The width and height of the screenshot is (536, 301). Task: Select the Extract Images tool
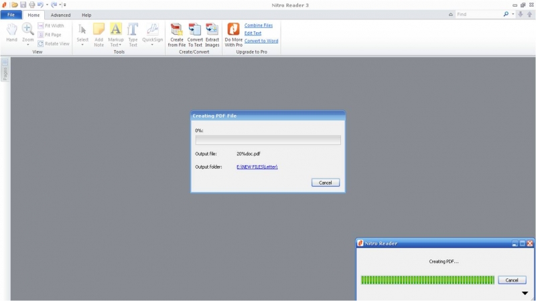tap(212, 29)
